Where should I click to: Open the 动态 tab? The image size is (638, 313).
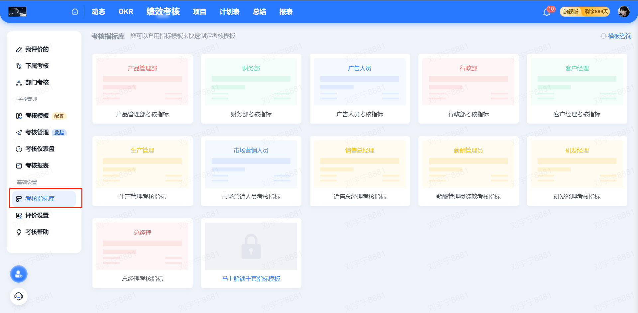pos(98,12)
